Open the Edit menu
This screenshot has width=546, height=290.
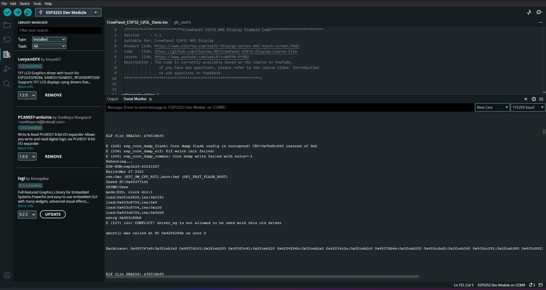[x=13, y=4]
